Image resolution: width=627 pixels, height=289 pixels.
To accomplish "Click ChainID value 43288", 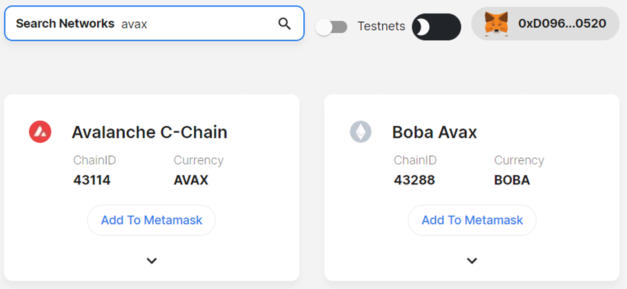I will pyautogui.click(x=415, y=180).
